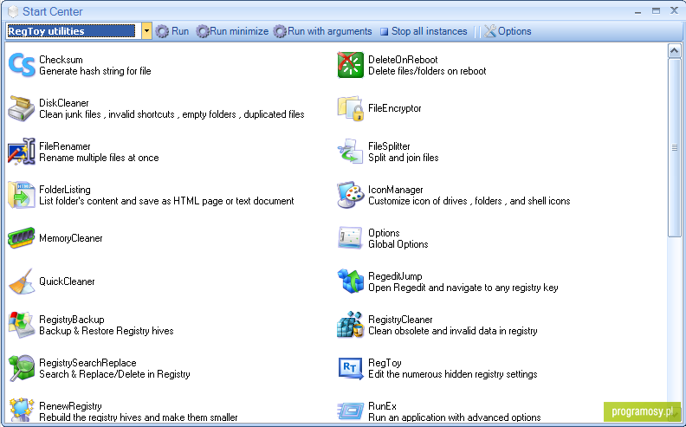The height and width of the screenshot is (427, 686).
Task: Click 'Split and join files' description
Action: (404, 158)
